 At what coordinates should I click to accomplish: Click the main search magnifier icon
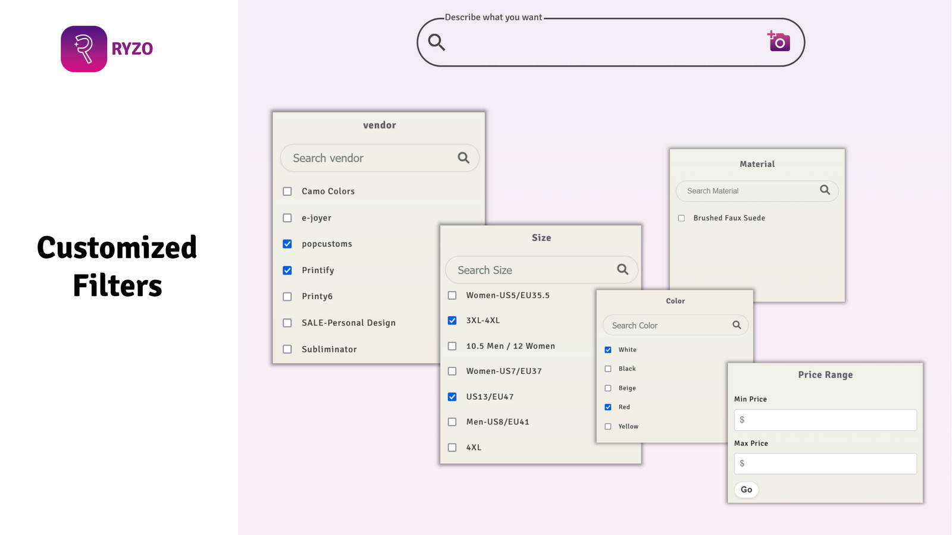[x=437, y=42]
